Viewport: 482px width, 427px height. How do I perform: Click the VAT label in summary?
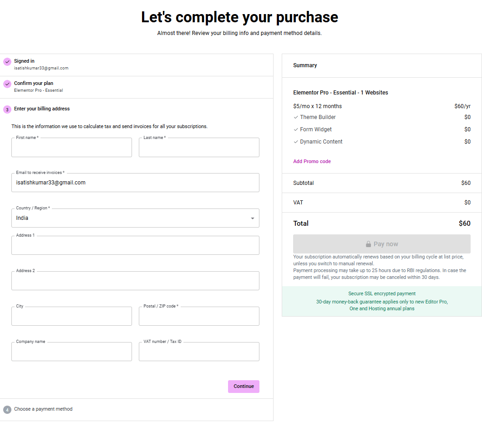298,203
